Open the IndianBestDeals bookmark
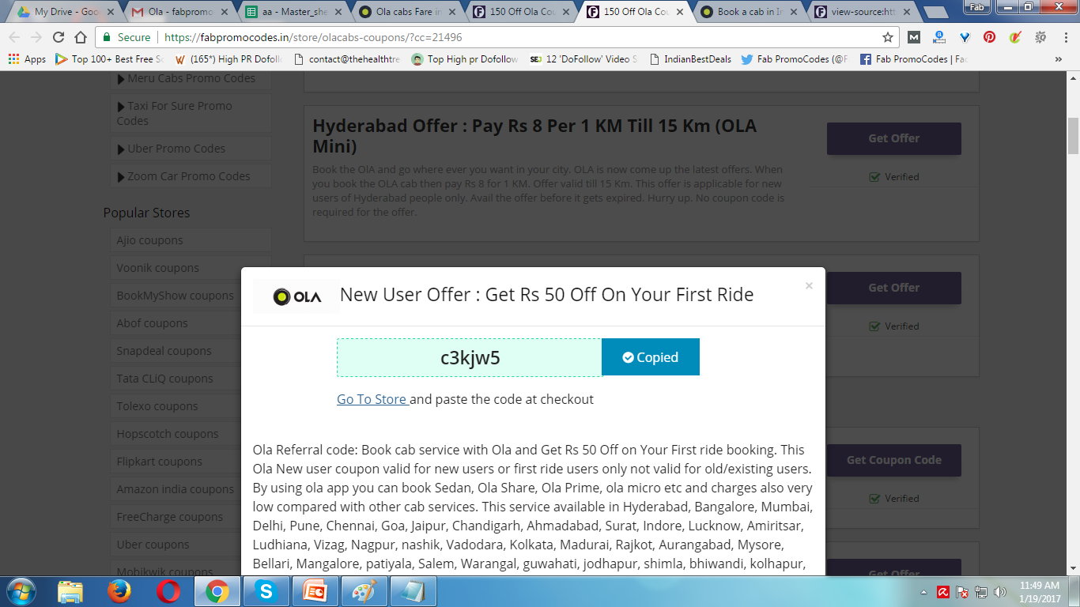This screenshot has width=1080, height=607. (690, 59)
